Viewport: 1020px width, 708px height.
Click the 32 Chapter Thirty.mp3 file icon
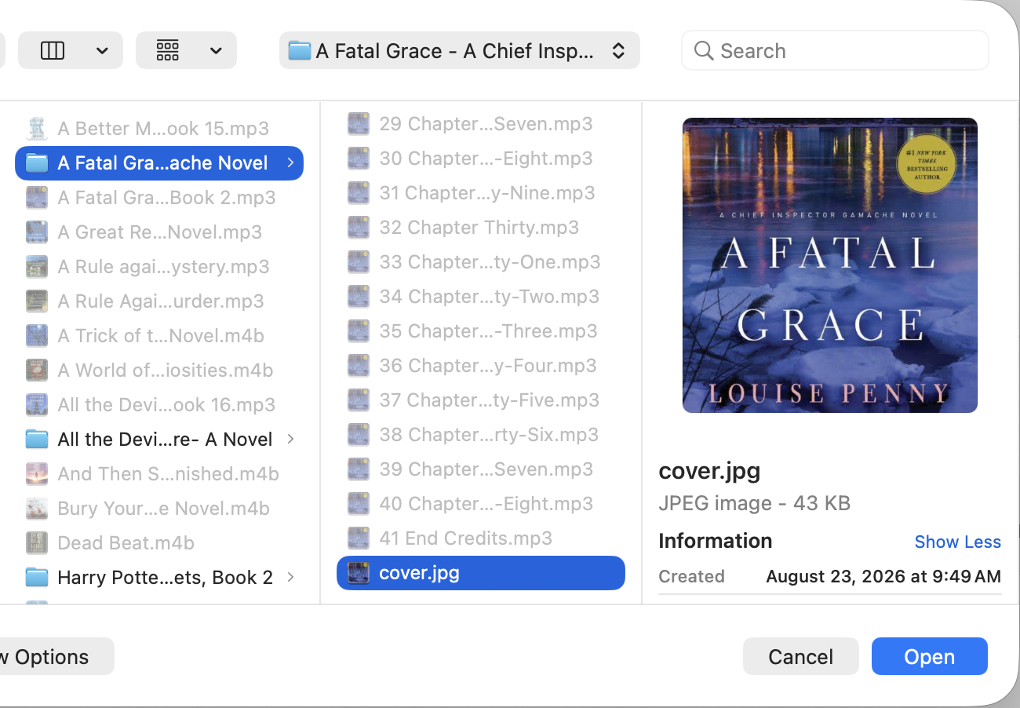pyautogui.click(x=359, y=228)
